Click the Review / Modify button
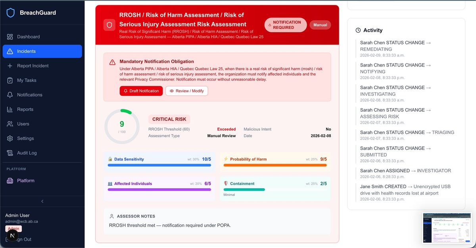 (x=186, y=91)
